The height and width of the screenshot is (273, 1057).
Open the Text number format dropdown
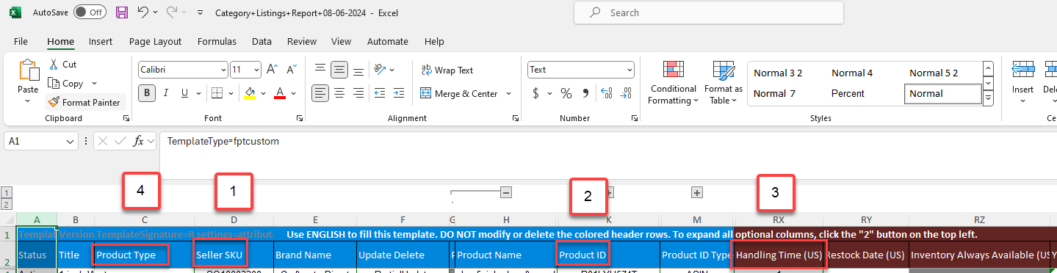pos(629,70)
